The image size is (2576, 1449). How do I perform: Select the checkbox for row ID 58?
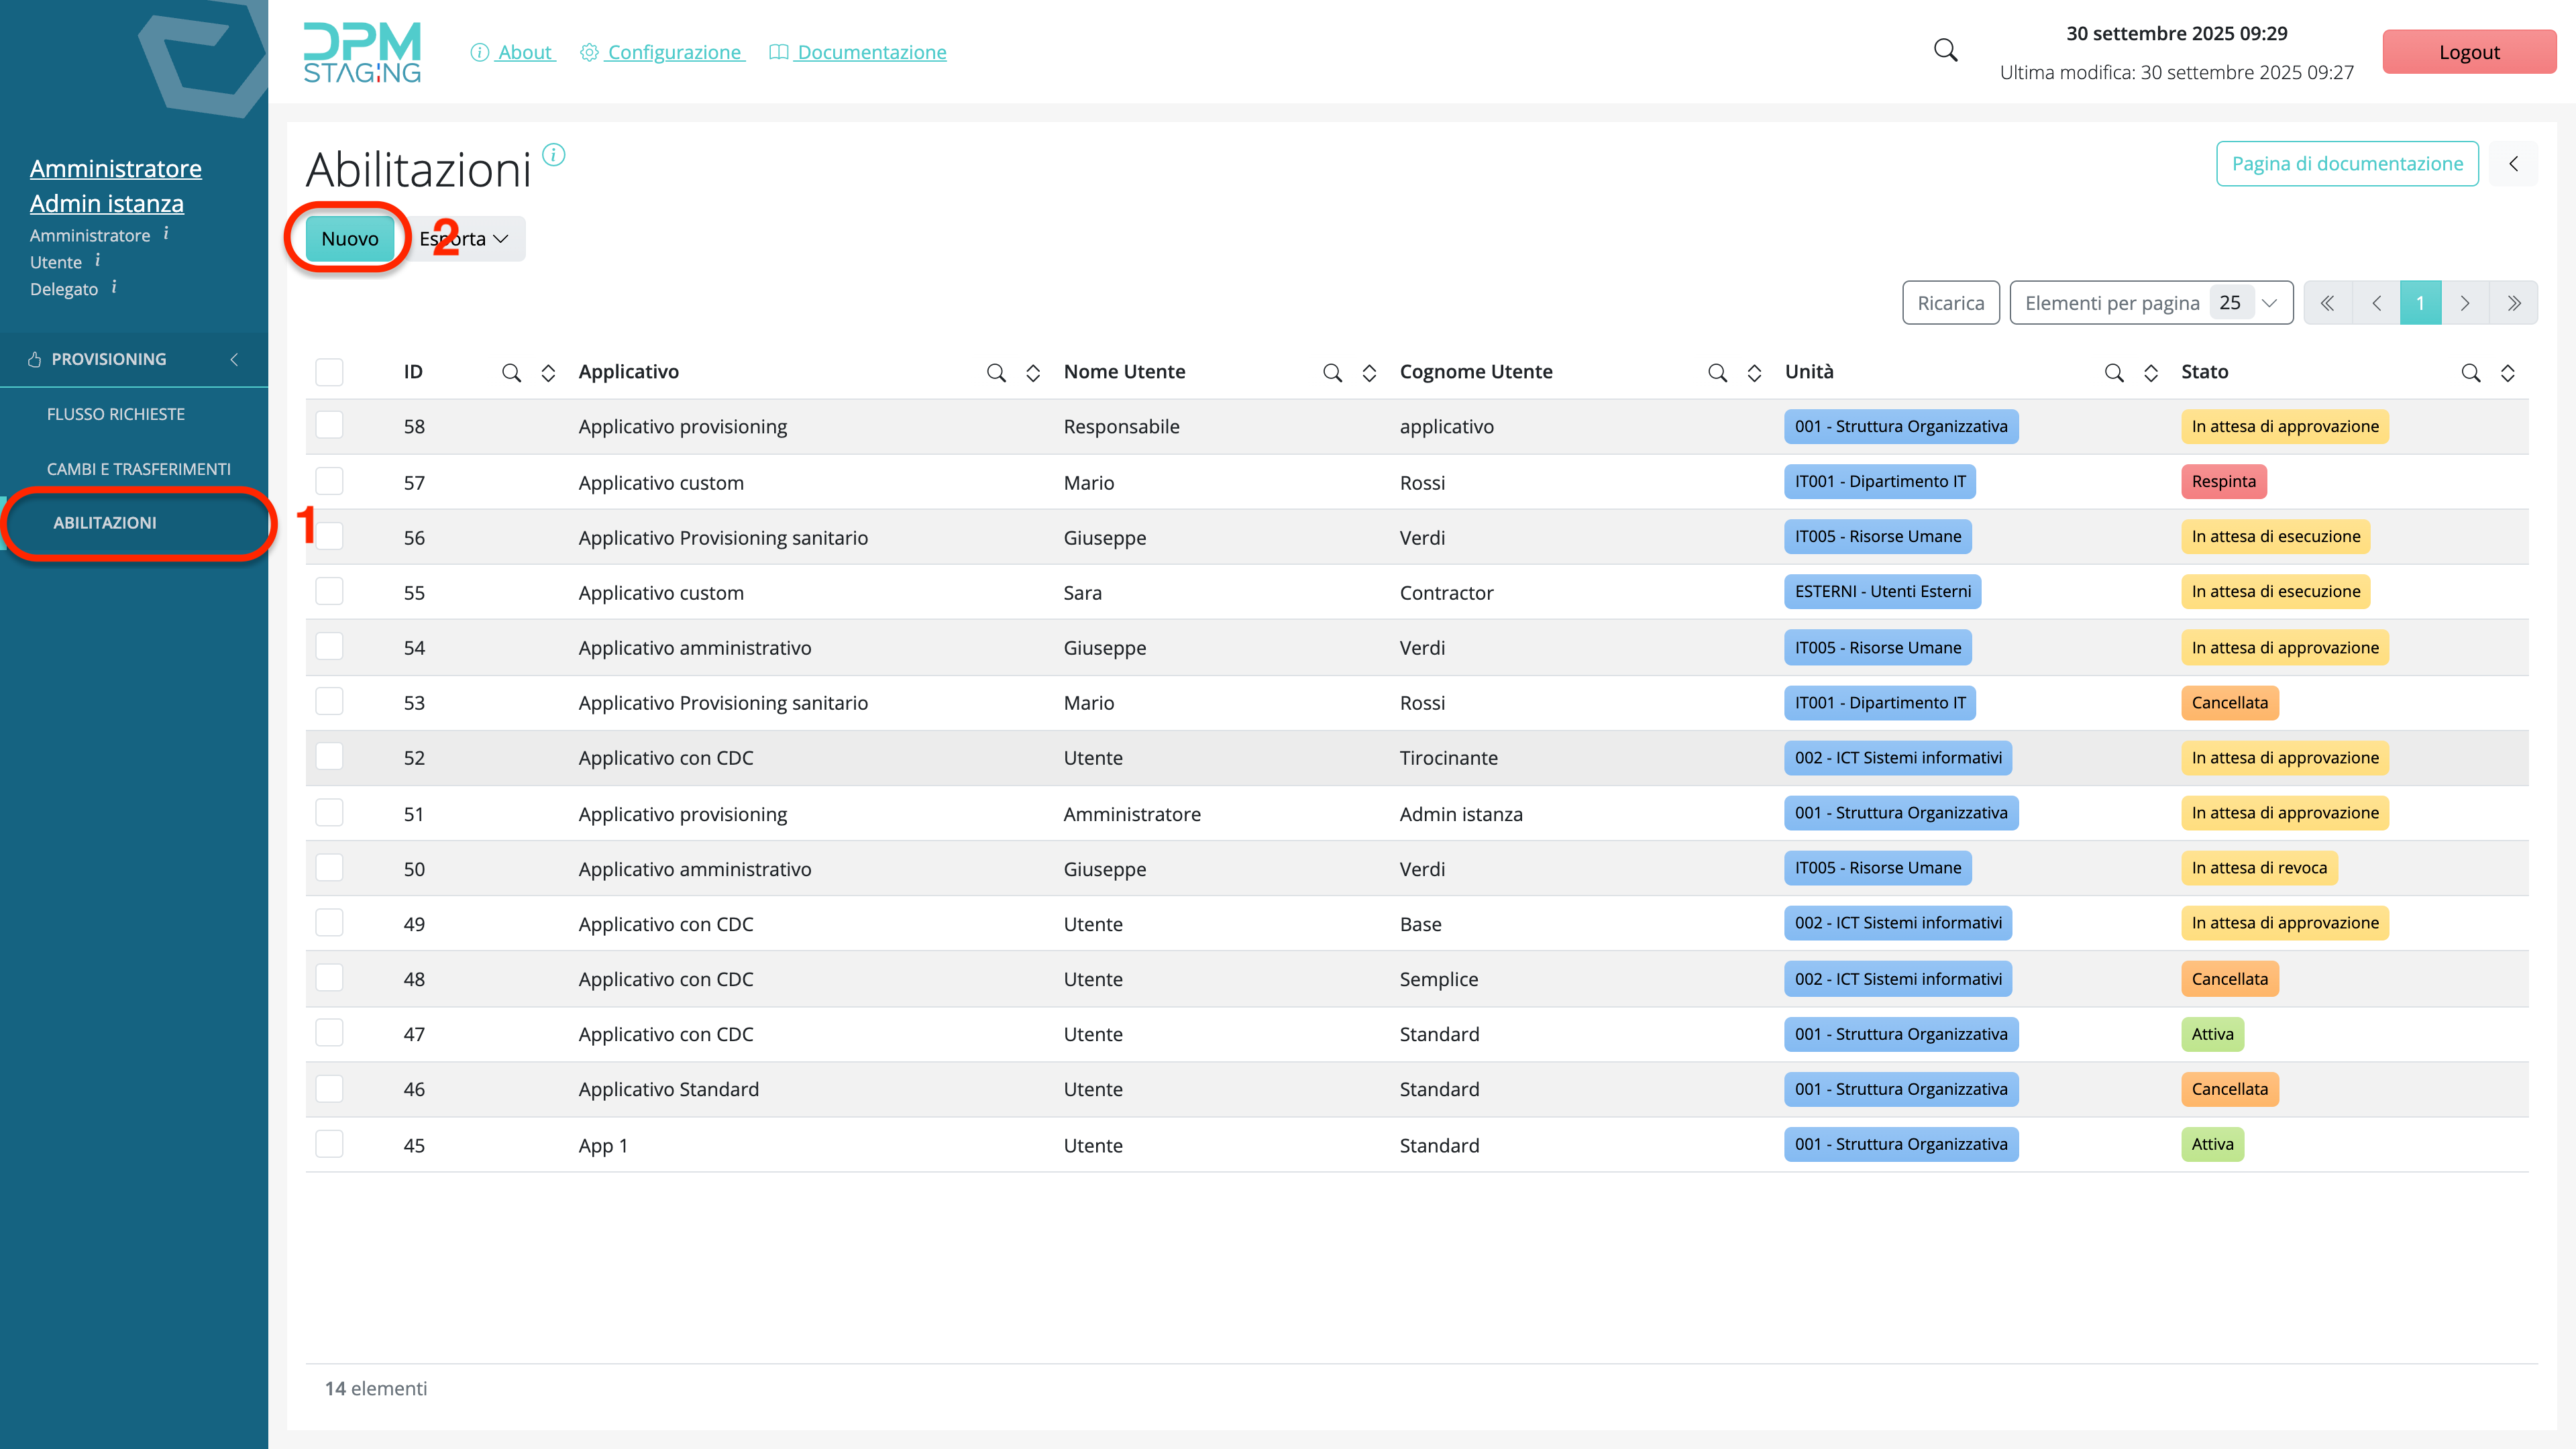329,426
